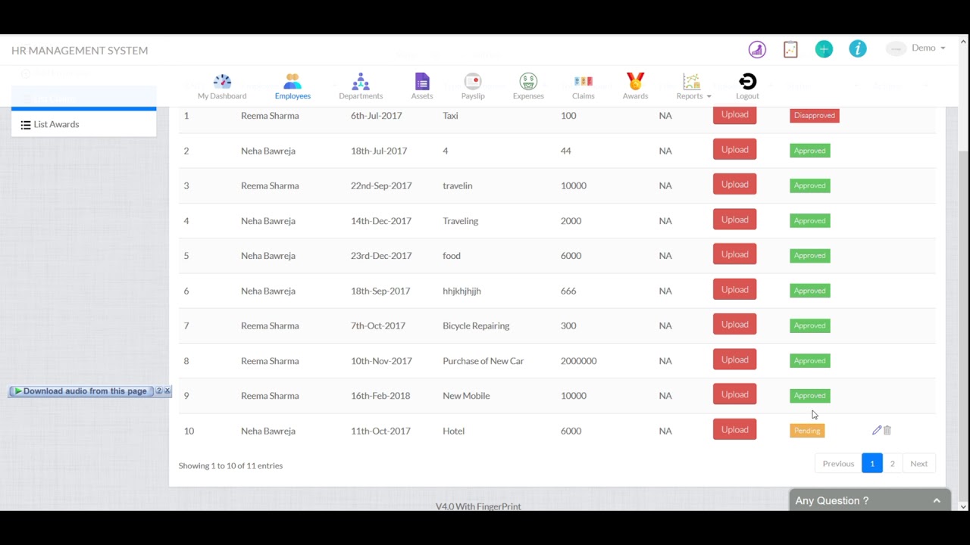The height and width of the screenshot is (545, 970).
Task: Upload a file for the travelin claim
Action: point(734,185)
